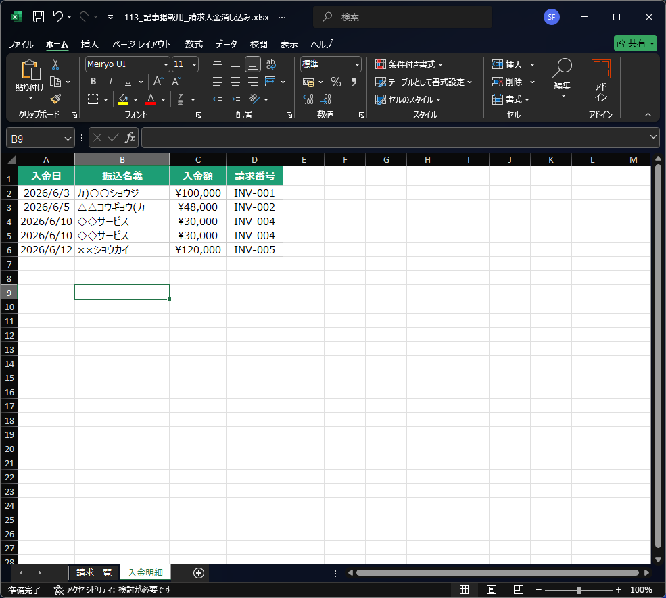666x598 pixels.
Task: Open the Add-ins icon
Action: click(x=600, y=80)
